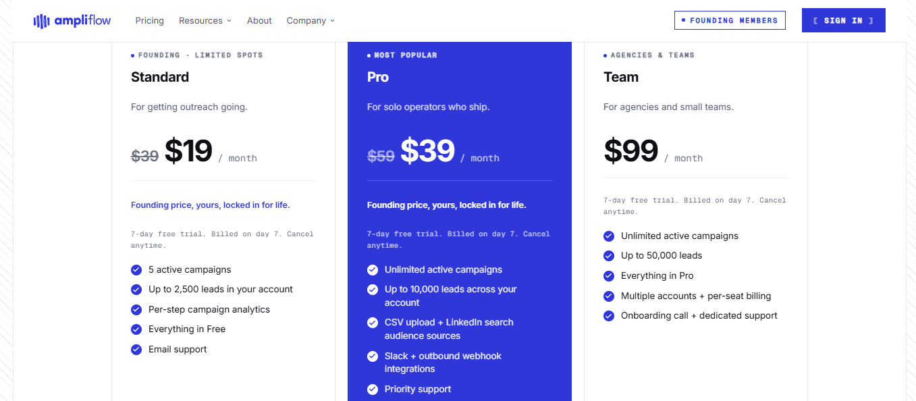916x401 pixels.
Task: Click 'For agencies and small teams.' text
Action: click(x=668, y=107)
